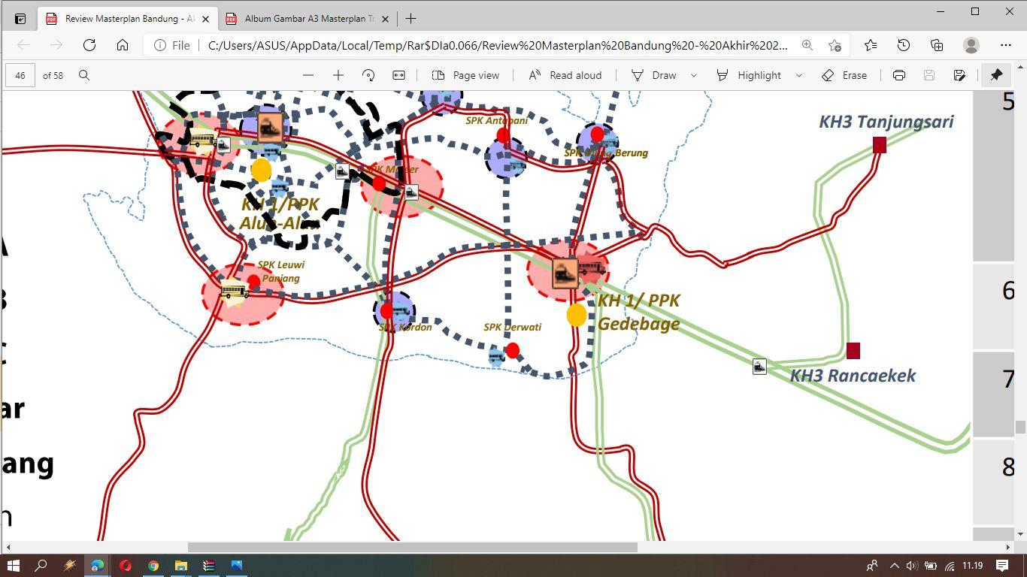The image size is (1027, 577).
Task: Open the Favorites panel
Action: 871,45
